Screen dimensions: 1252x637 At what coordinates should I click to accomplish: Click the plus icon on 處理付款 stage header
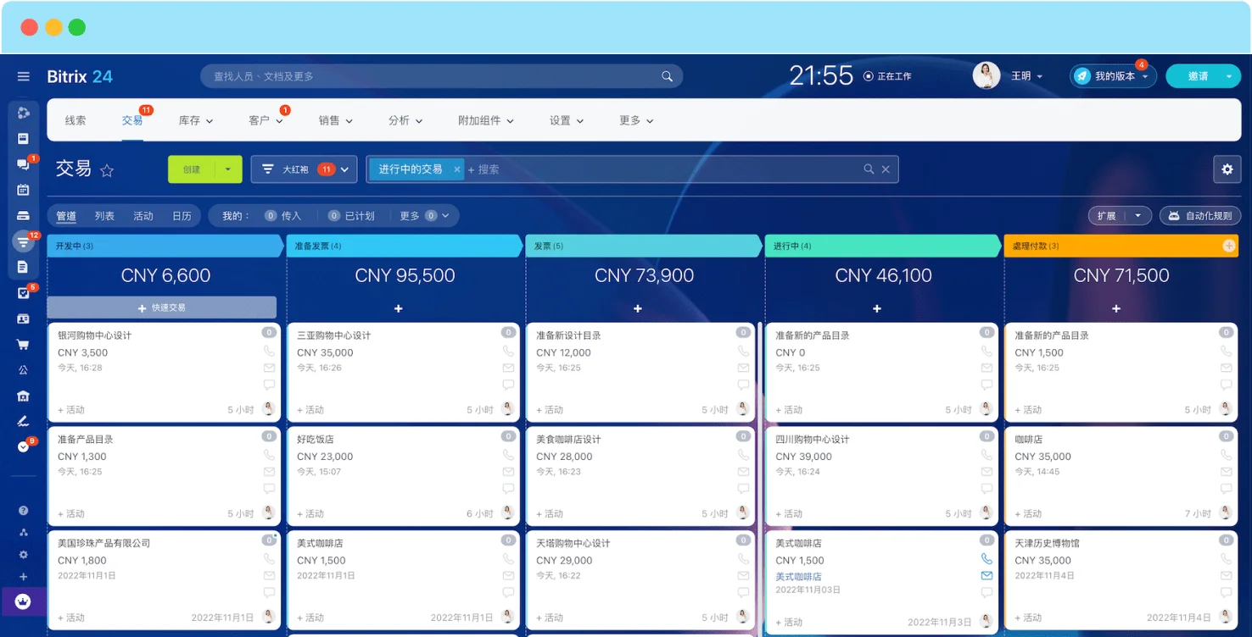[x=1228, y=246]
